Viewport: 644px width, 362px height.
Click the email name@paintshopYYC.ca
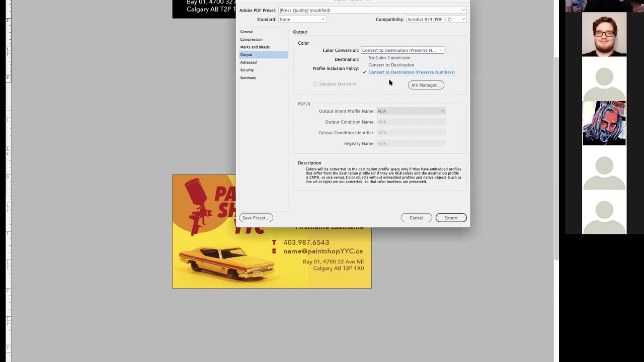(323, 251)
